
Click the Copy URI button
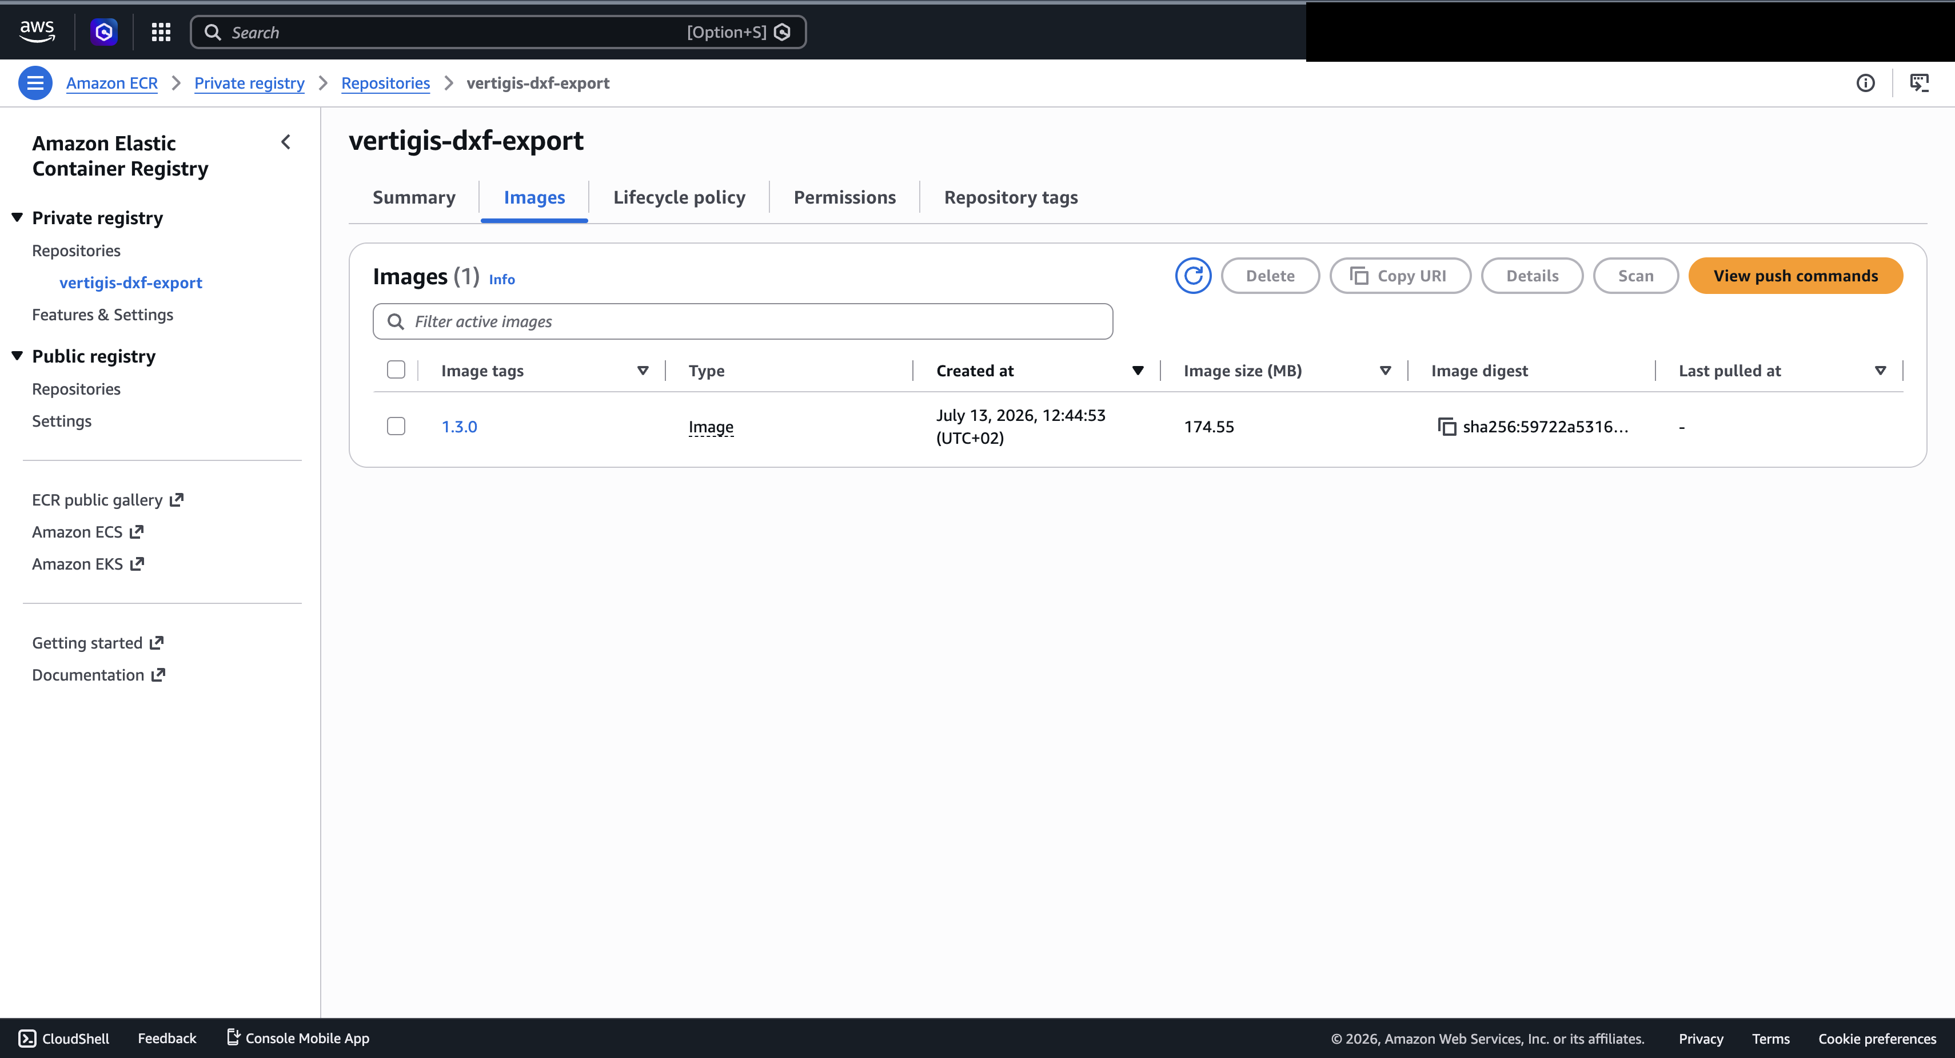[1400, 276]
